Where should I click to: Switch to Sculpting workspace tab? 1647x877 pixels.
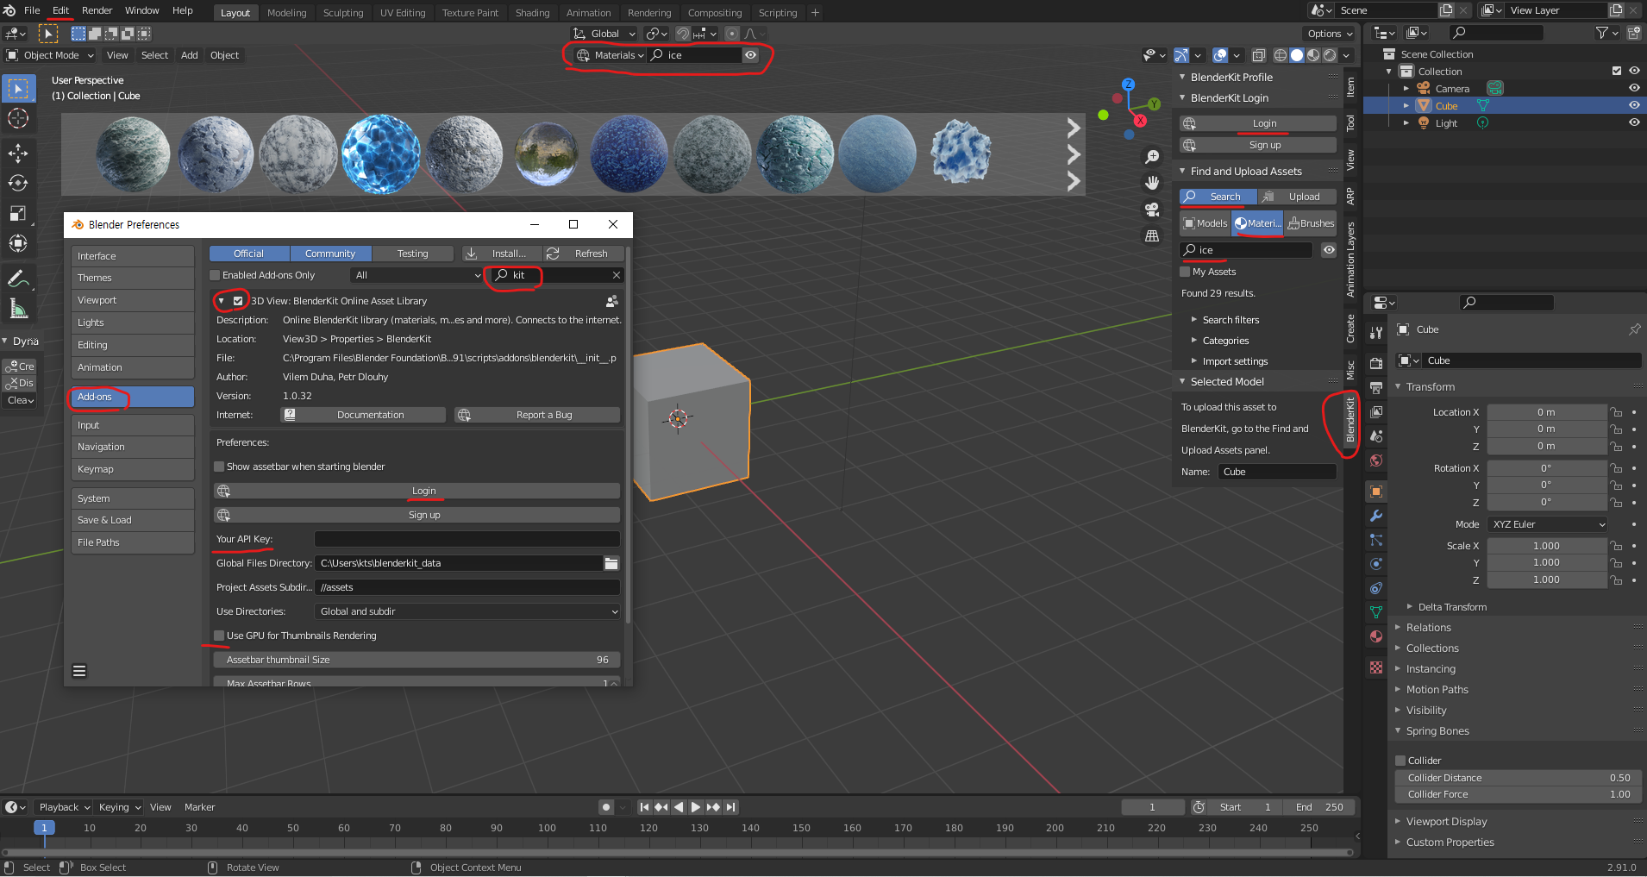[343, 13]
